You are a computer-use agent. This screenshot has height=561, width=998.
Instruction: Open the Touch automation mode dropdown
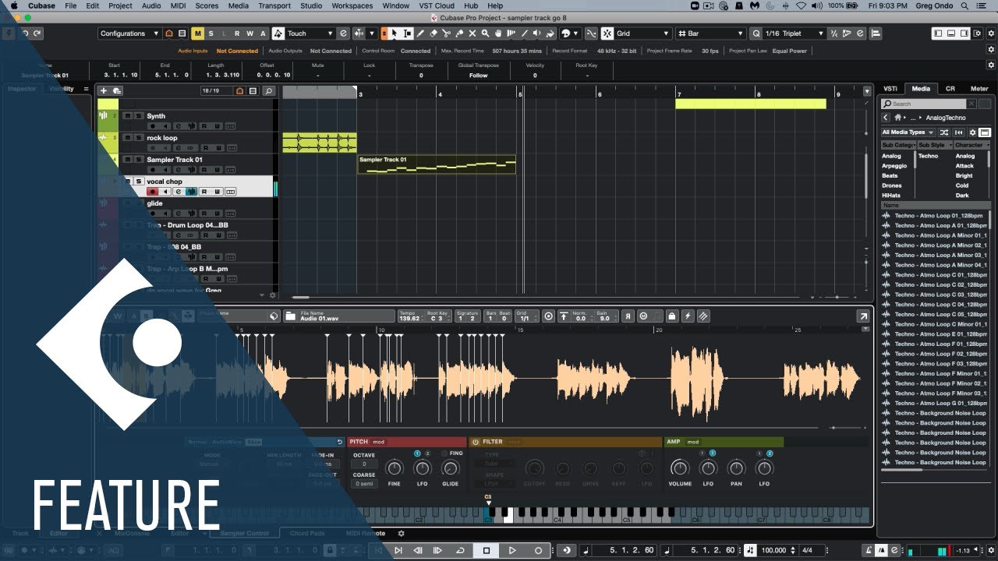tap(310, 34)
